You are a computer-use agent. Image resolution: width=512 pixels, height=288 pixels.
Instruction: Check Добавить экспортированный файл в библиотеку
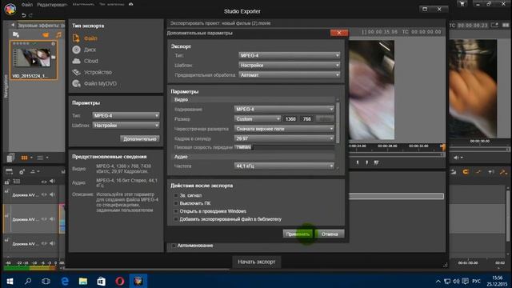[176, 219]
